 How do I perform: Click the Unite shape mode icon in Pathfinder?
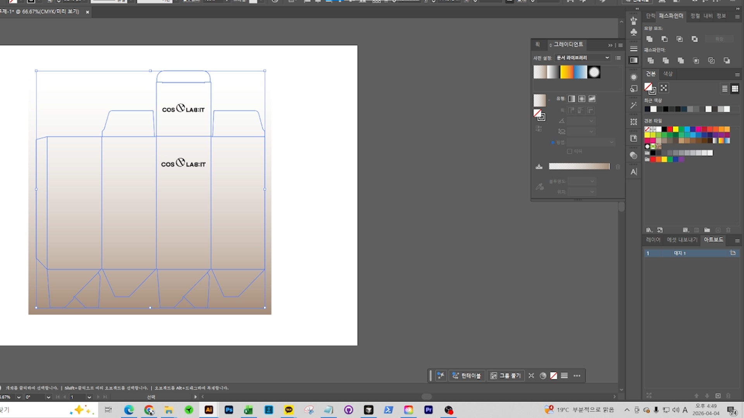[649, 39]
